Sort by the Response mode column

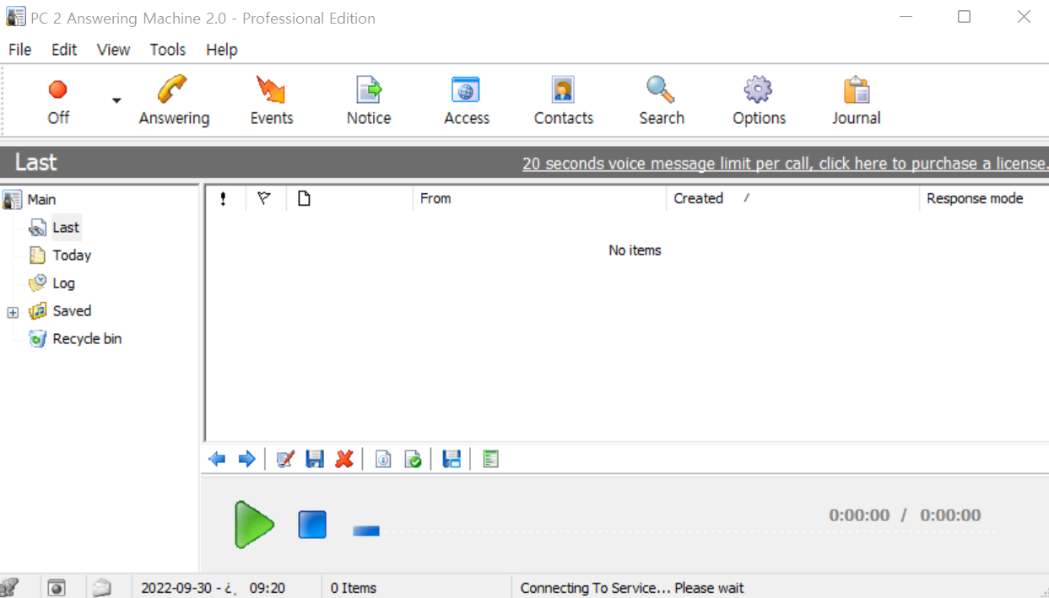[984, 199]
